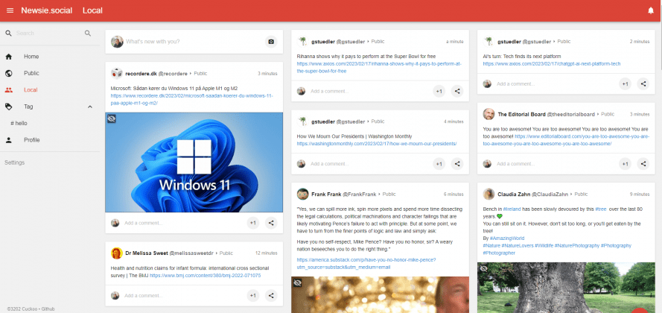662x313 pixels.
Task: Focus the What's new with you field
Action: [194, 42]
